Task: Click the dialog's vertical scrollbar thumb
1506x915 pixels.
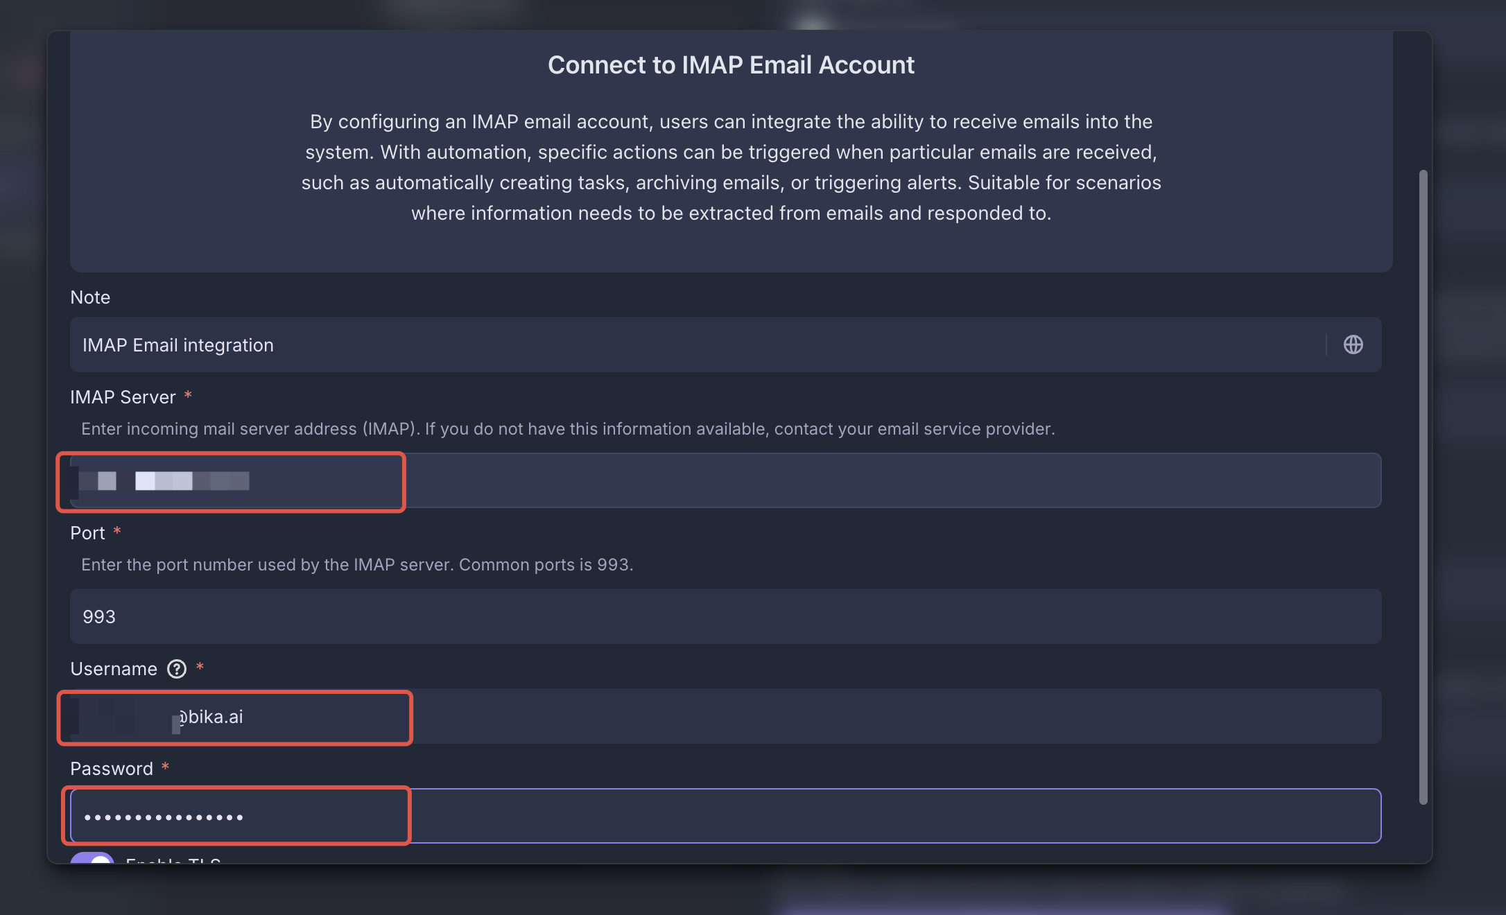Action: tap(1423, 487)
